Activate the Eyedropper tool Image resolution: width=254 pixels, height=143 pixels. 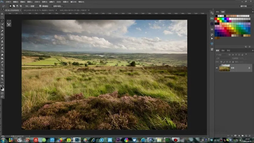click(x=2, y=31)
